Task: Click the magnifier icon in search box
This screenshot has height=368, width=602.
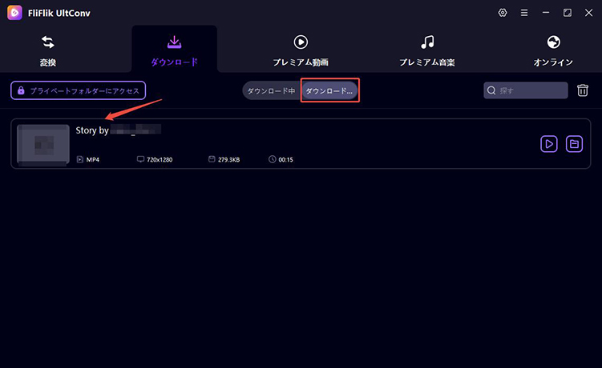Action: coord(491,91)
